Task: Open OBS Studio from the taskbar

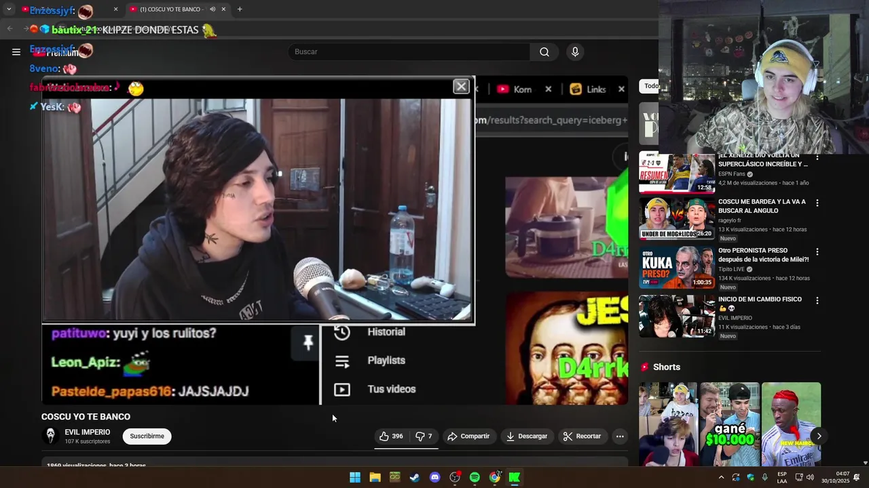Action: (455, 477)
